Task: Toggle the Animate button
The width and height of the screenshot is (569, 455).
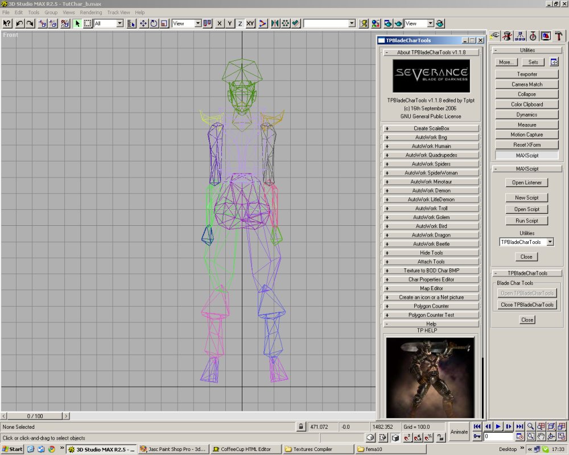Action: click(x=459, y=432)
